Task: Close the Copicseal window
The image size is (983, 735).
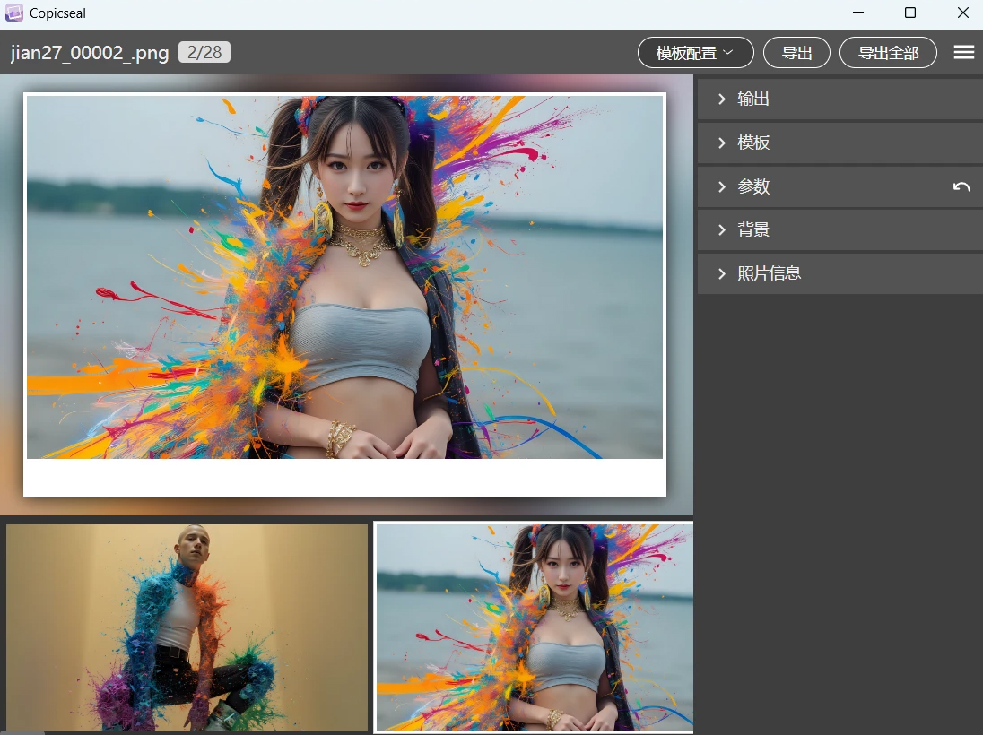Action: click(x=962, y=13)
